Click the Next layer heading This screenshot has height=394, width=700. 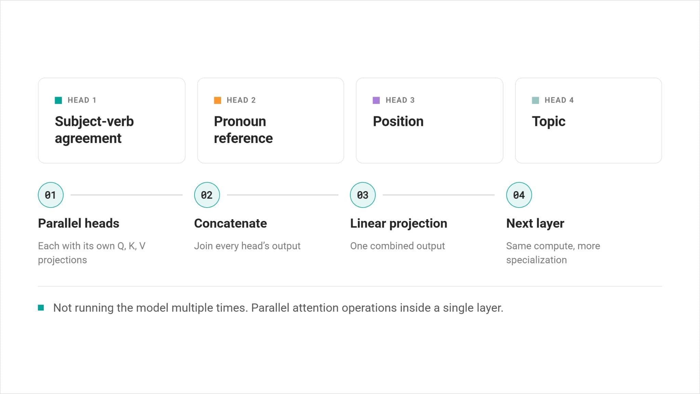point(535,223)
